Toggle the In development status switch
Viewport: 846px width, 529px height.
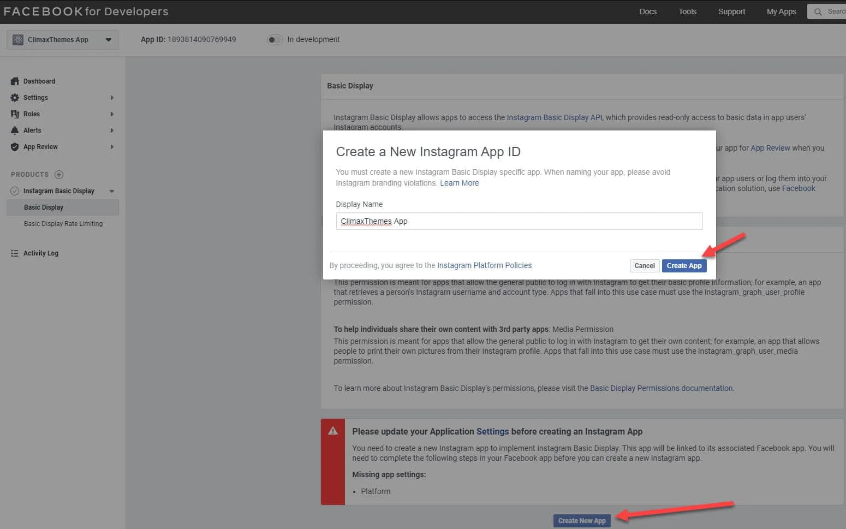tap(275, 39)
